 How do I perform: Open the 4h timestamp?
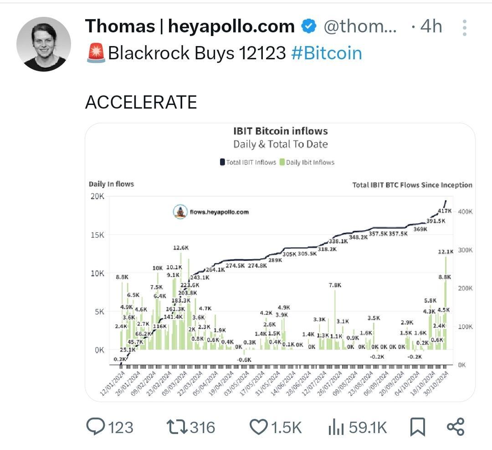coord(431,26)
